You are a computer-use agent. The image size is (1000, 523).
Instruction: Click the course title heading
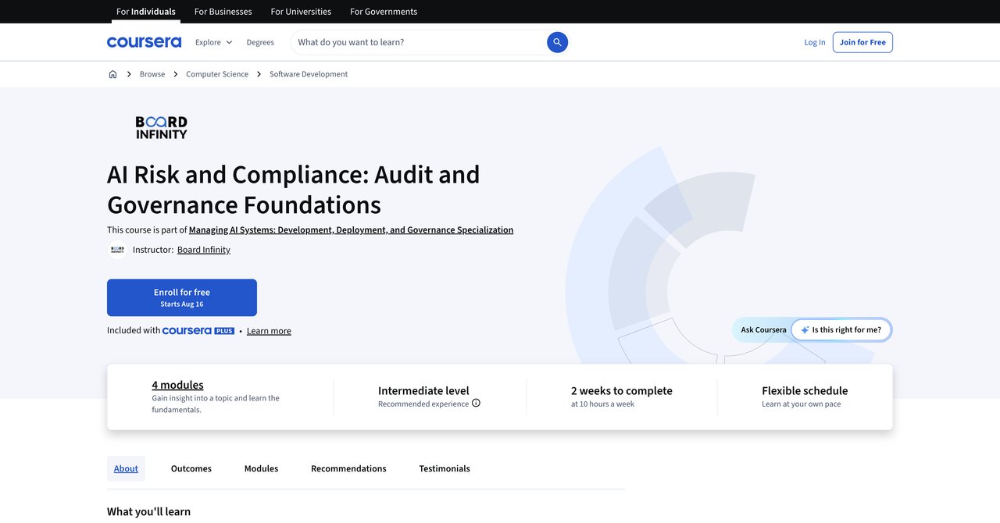point(294,189)
